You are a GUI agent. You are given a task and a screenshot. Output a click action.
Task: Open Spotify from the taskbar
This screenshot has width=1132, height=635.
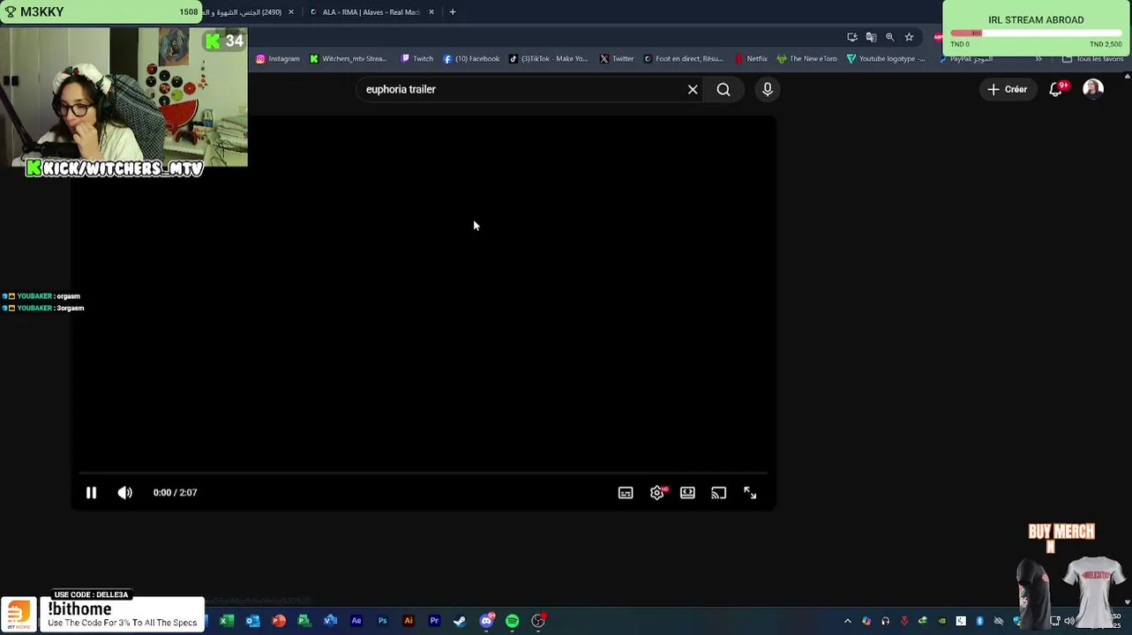(x=512, y=621)
